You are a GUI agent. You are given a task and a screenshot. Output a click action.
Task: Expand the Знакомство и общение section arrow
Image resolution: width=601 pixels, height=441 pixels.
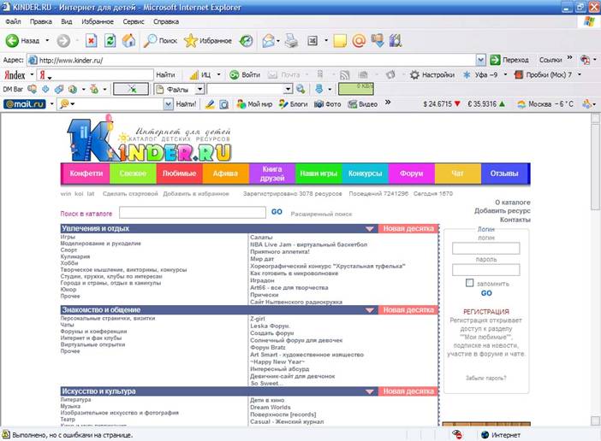click(370, 309)
